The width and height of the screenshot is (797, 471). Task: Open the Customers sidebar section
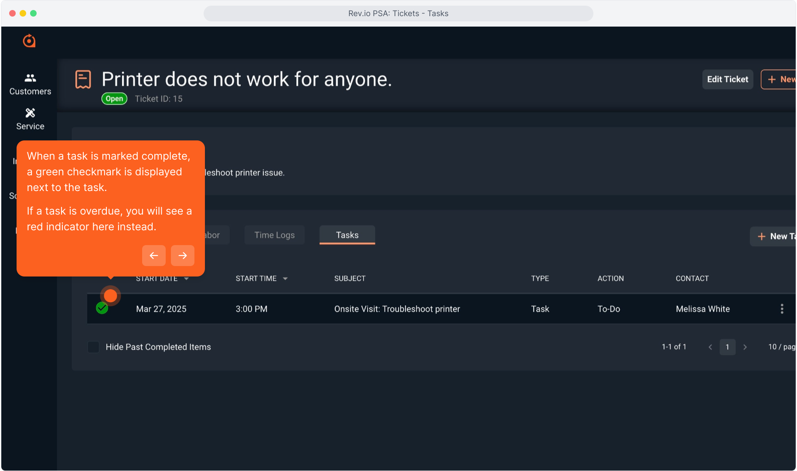tap(30, 84)
